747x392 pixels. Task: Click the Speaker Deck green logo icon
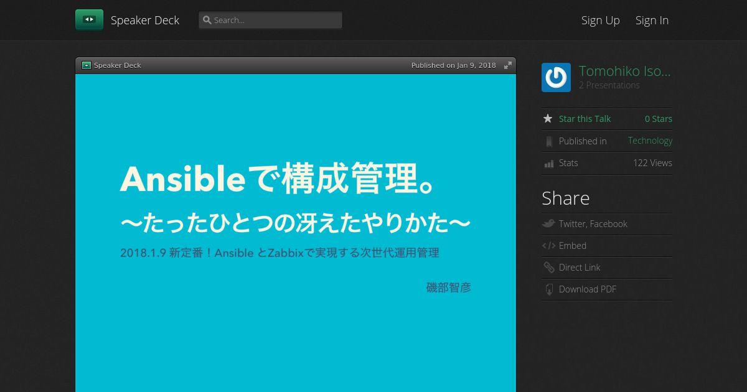pyautogui.click(x=89, y=20)
